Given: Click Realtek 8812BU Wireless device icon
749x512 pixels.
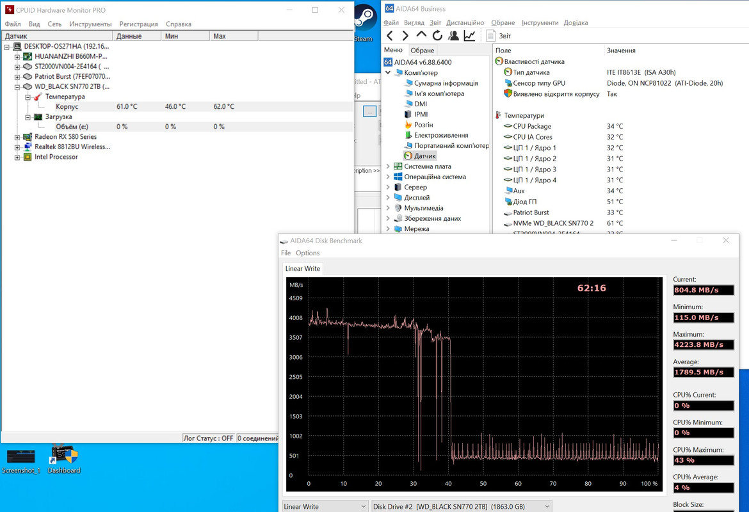Looking at the screenshot, I should pos(28,147).
